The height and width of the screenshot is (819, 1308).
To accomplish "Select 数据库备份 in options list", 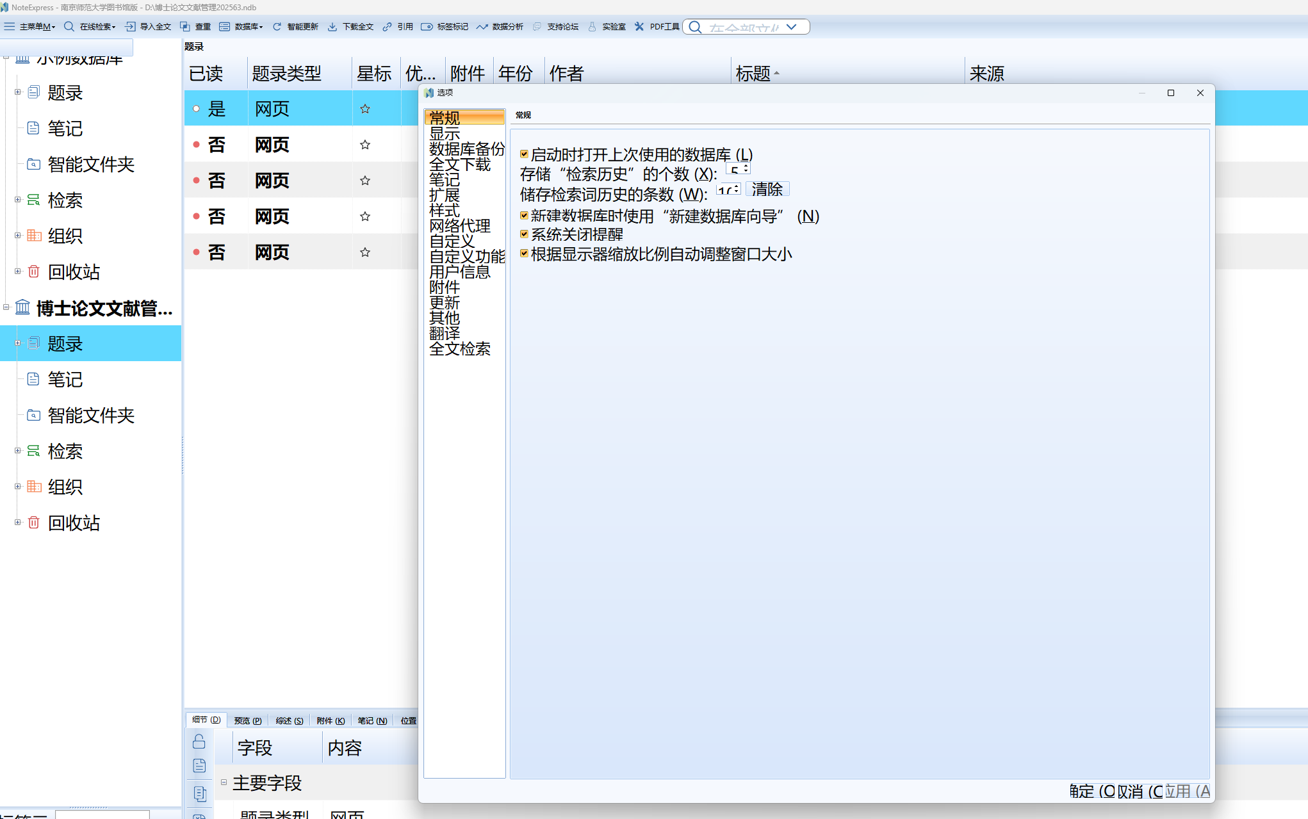I will 467,149.
